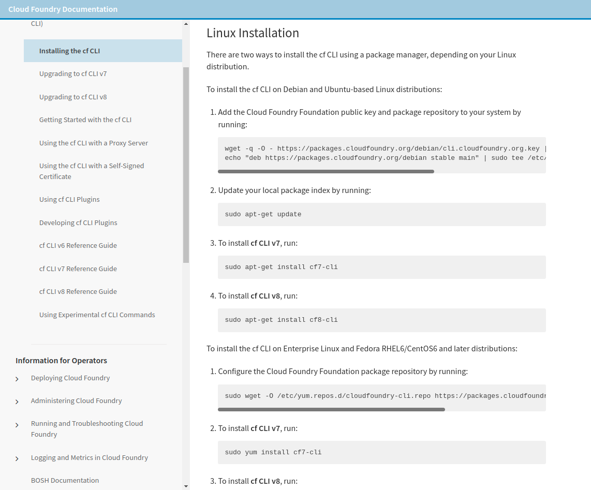Click the BOSH Documentation link
Viewport: 591px width, 490px height.
click(x=65, y=480)
